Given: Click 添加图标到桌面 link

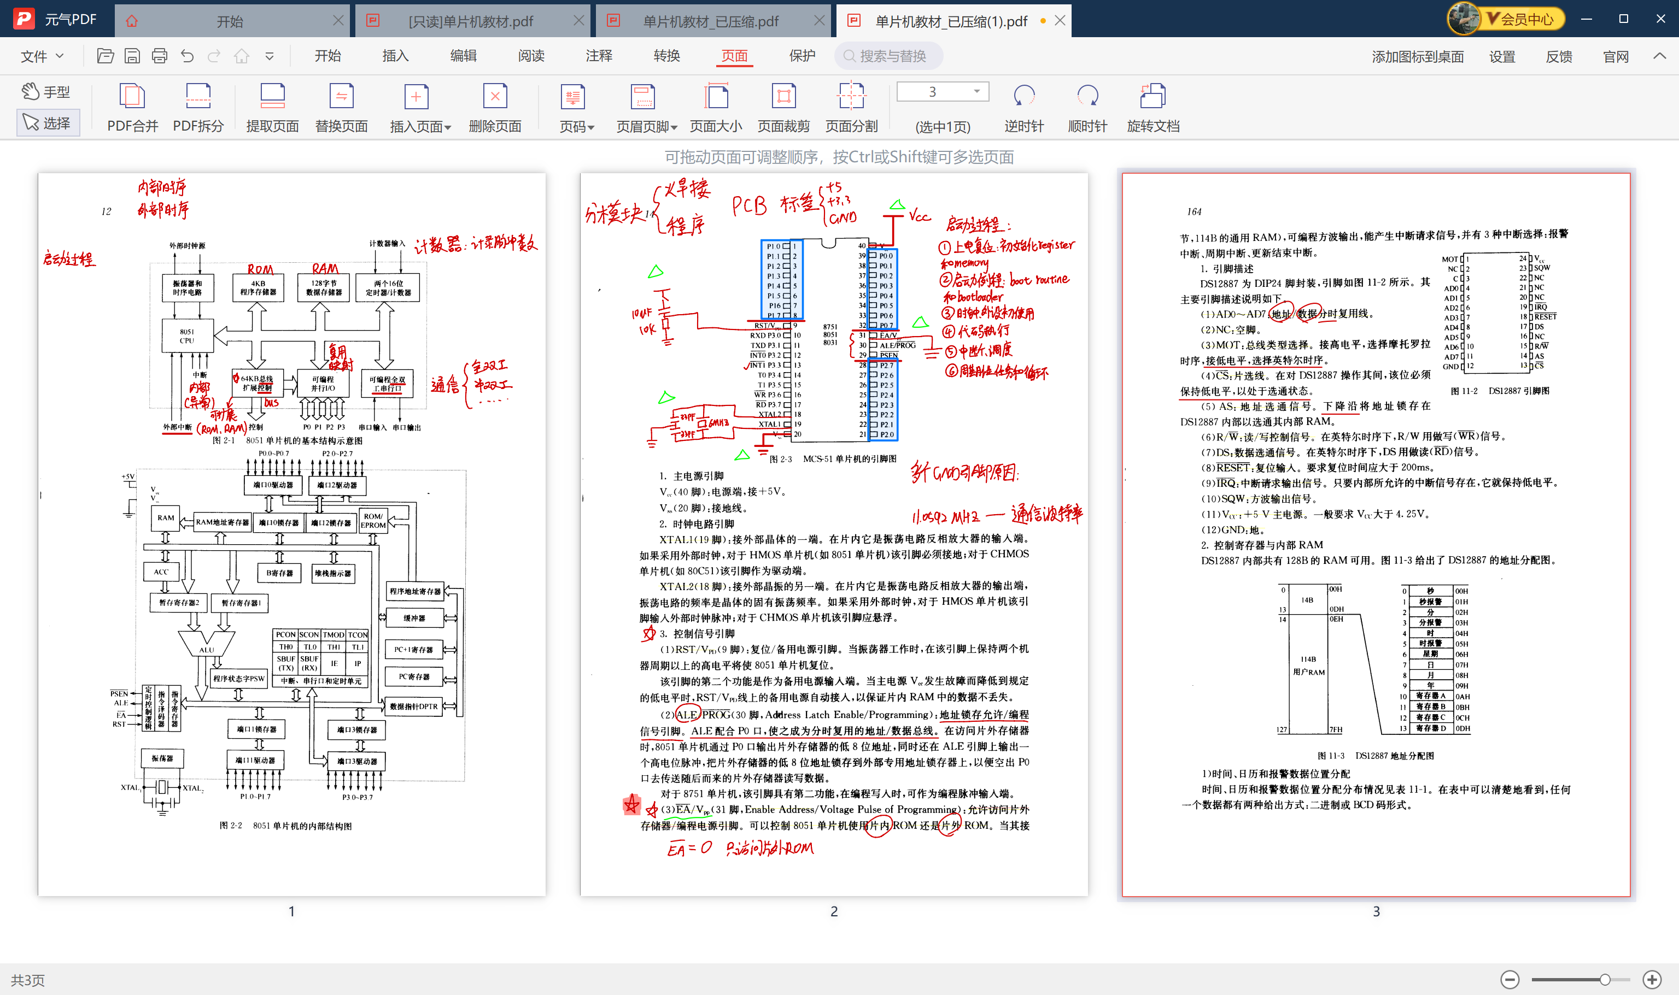Looking at the screenshot, I should pos(1417,57).
